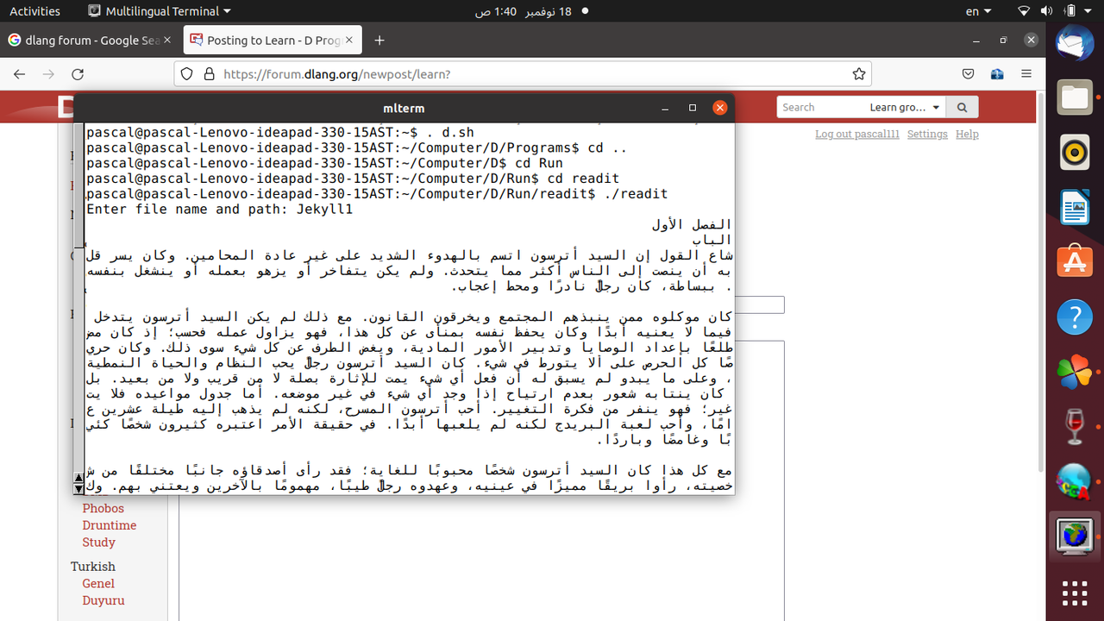1104x621 pixels.
Task: Minimize the mlterm window
Action: coord(665,108)
